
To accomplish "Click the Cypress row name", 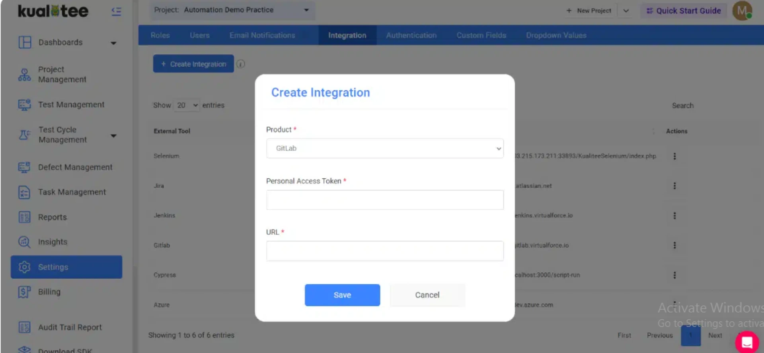I will click(x=165, y=275).
